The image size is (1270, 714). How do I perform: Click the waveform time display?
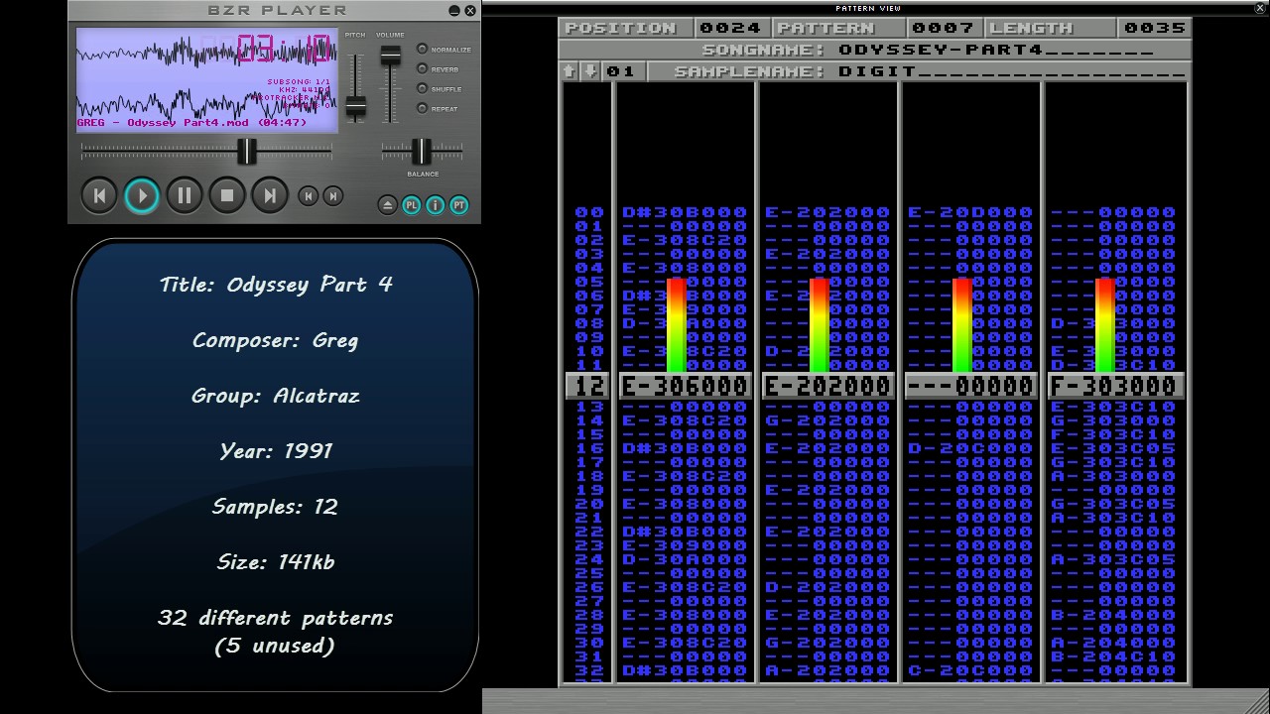pos(284,49)
